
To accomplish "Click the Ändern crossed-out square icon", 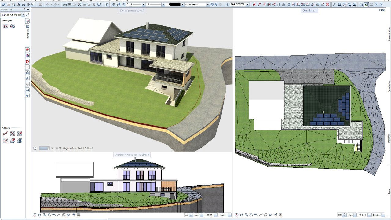I will click(x=12, y=134).
